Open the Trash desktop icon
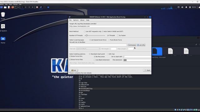The image size is (200, 112). coord(3,16)
